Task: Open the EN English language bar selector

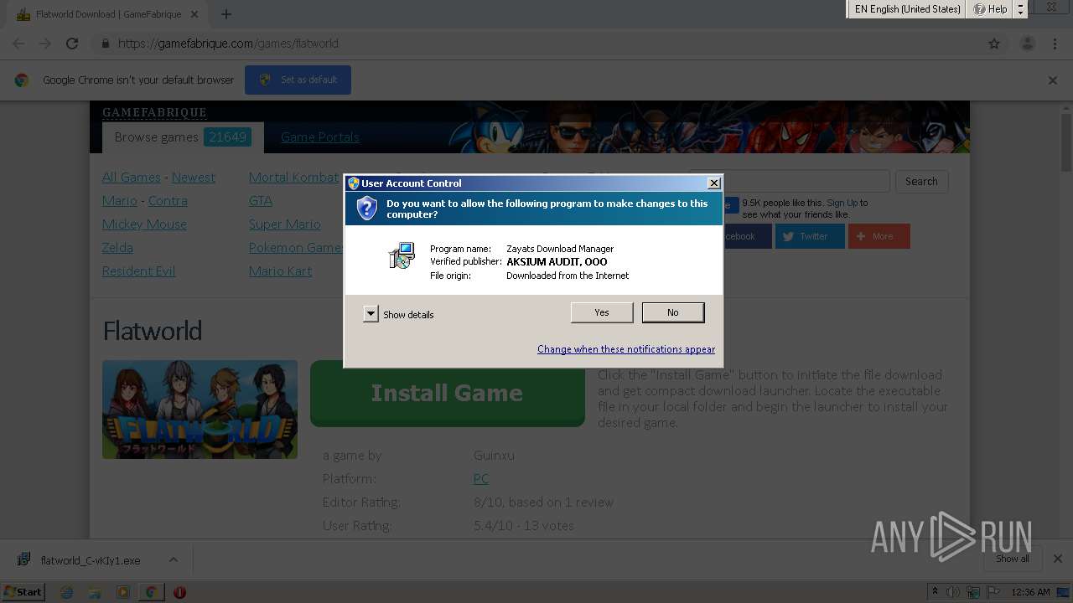Action: pos(907,9)
